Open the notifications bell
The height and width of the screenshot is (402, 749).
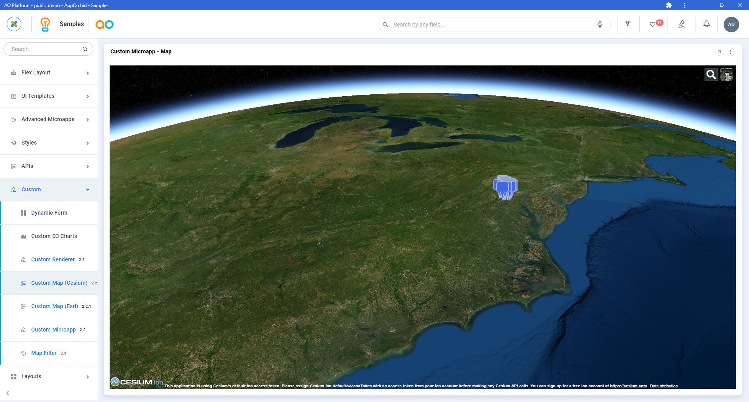[x=706, y=24]
